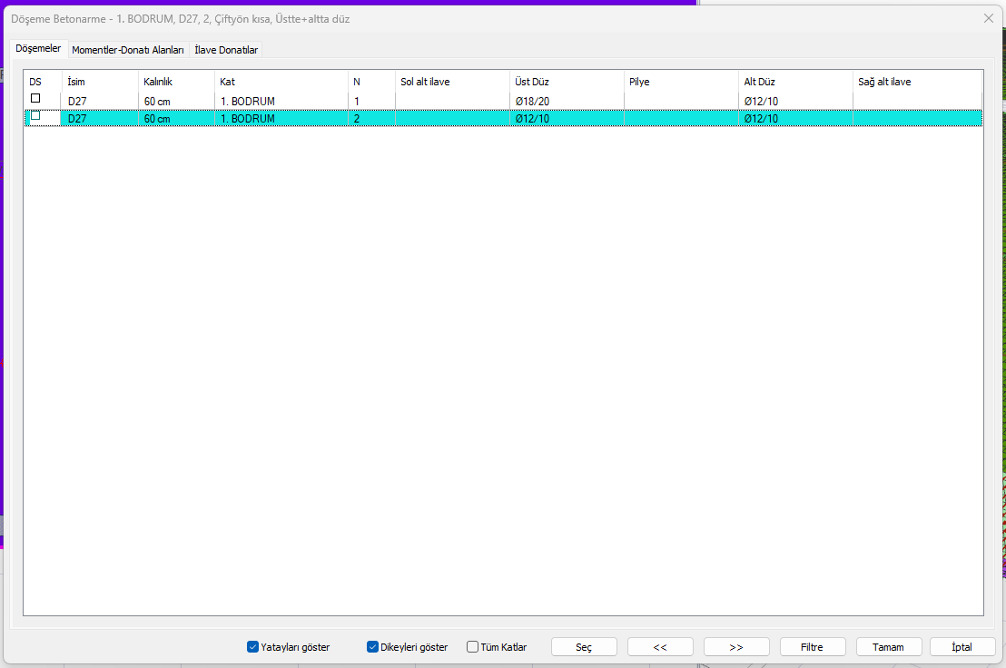Uncheck Dikeyleri göster option

(x=372, y=647)
